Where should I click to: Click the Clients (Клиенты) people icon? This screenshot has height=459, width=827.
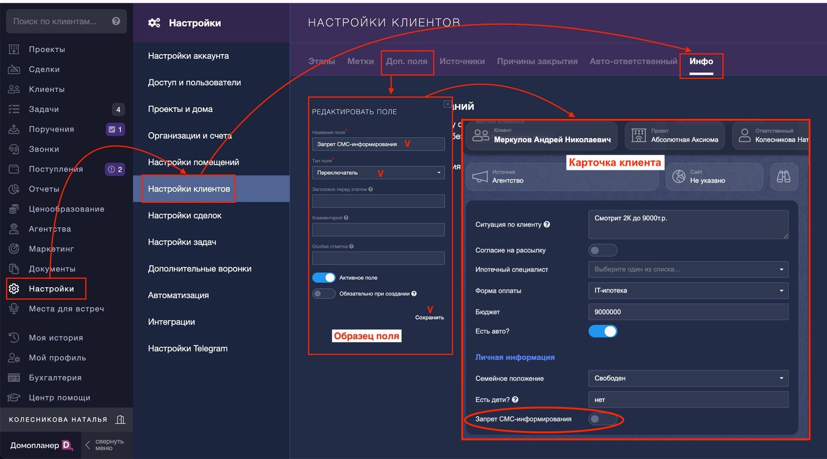14,89
